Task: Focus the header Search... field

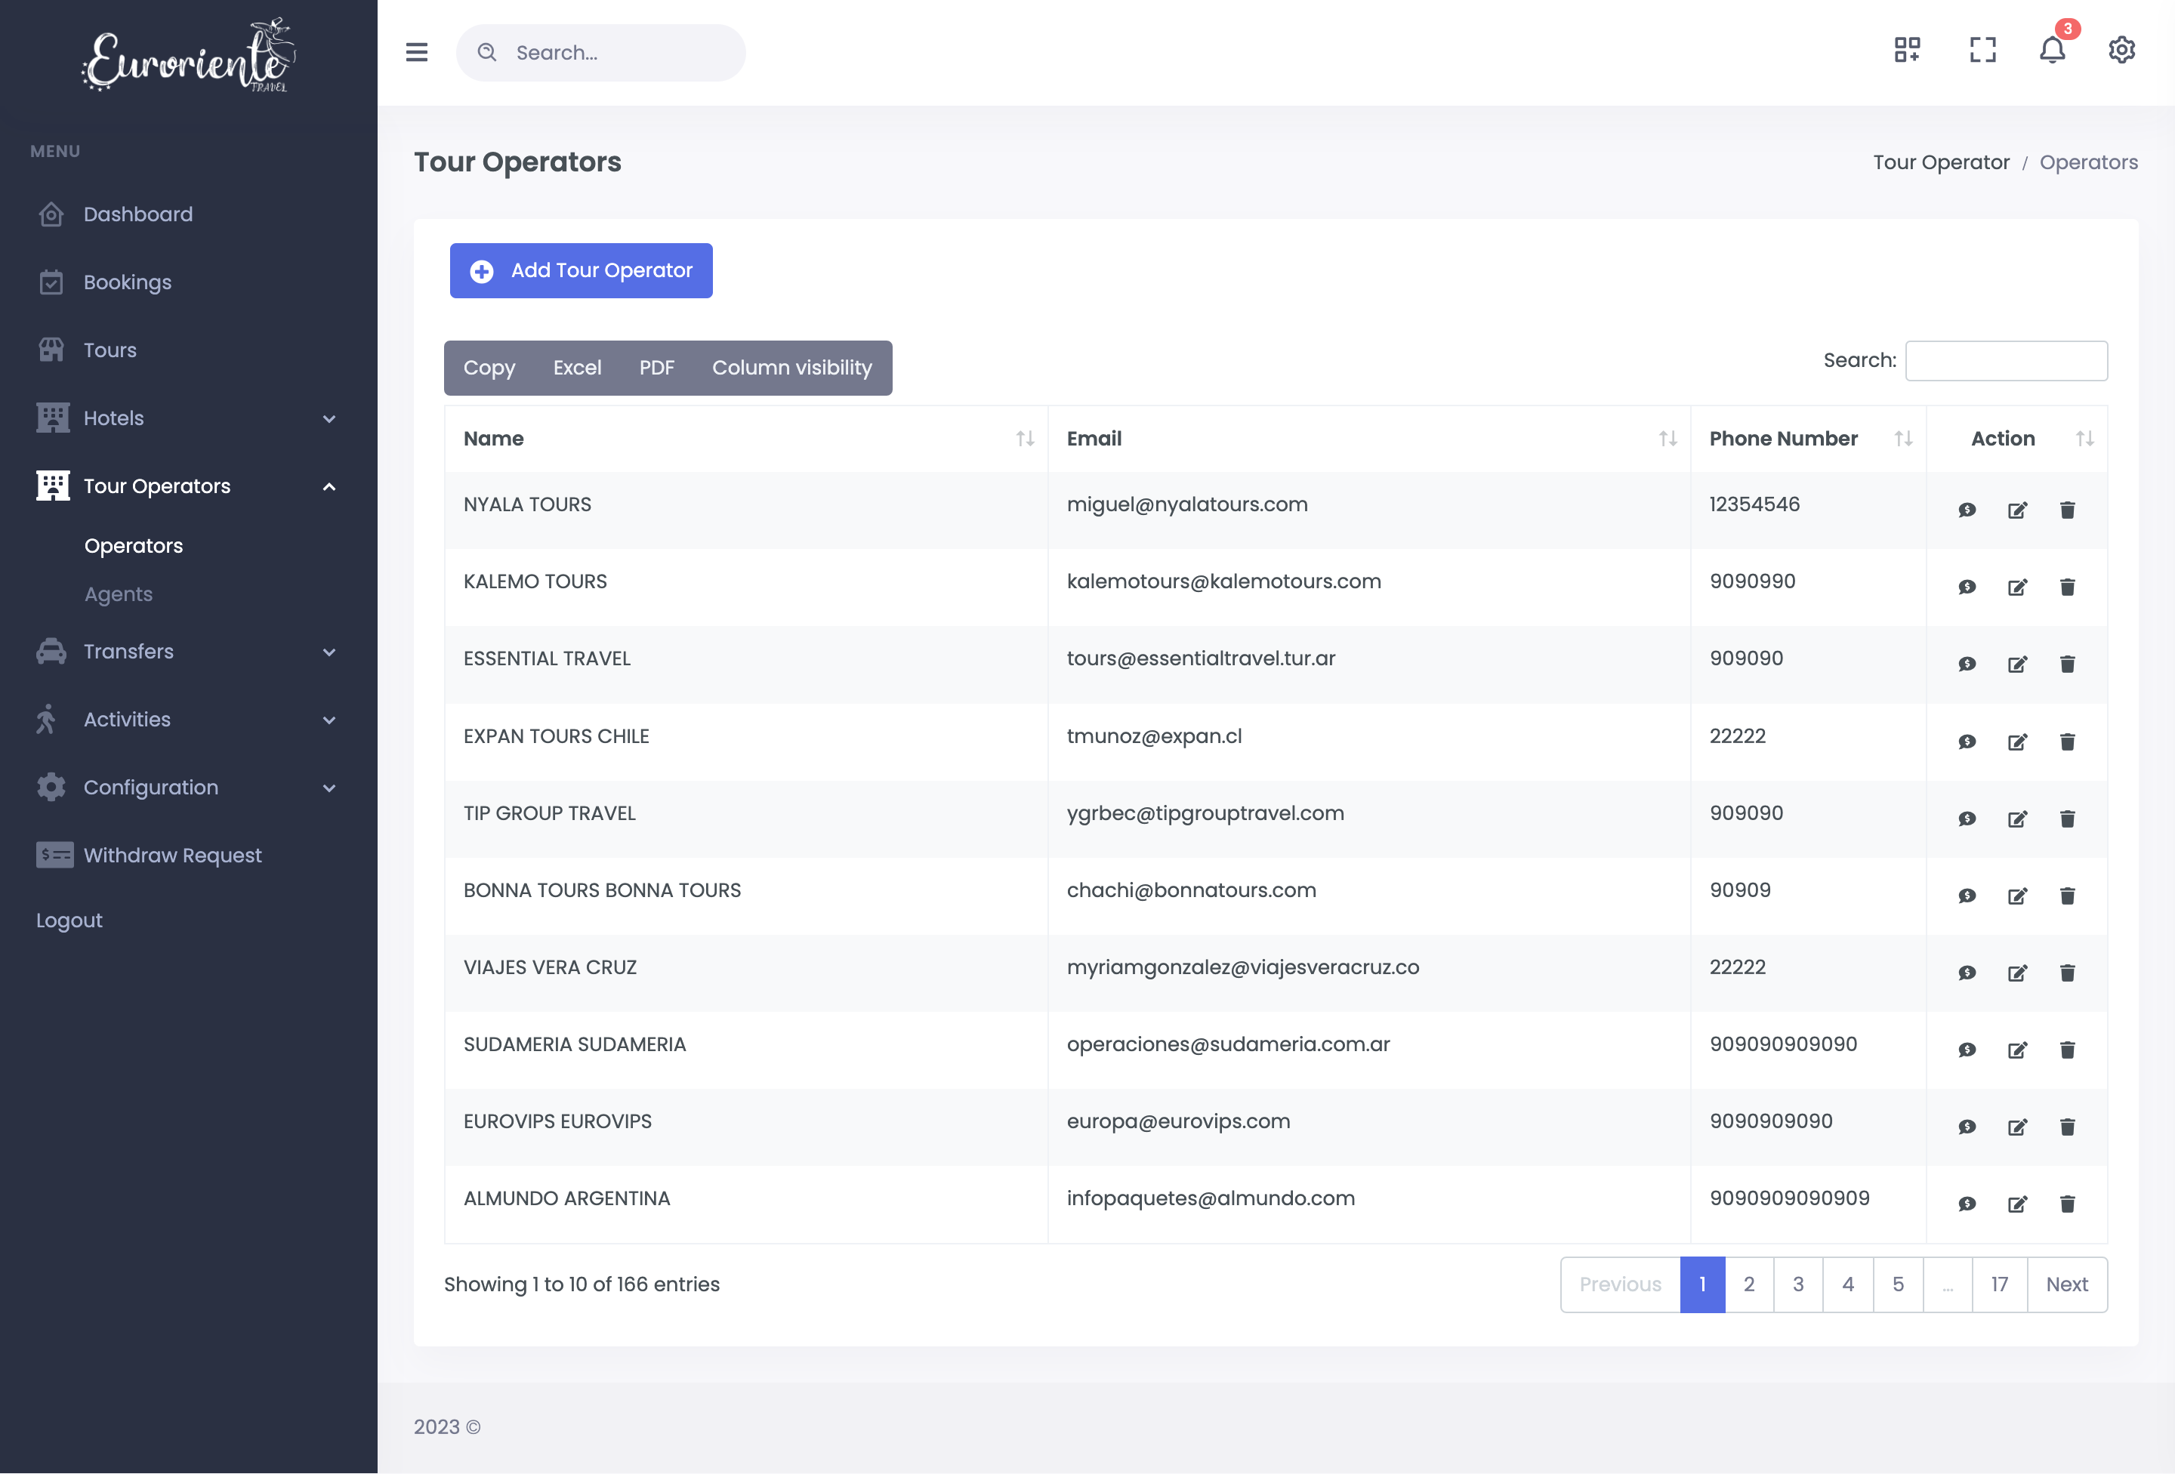Action: coord(601,52)
